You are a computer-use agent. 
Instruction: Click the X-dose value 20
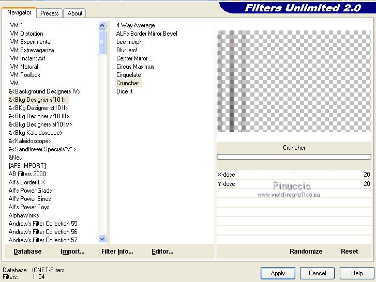tap(367, 175)
